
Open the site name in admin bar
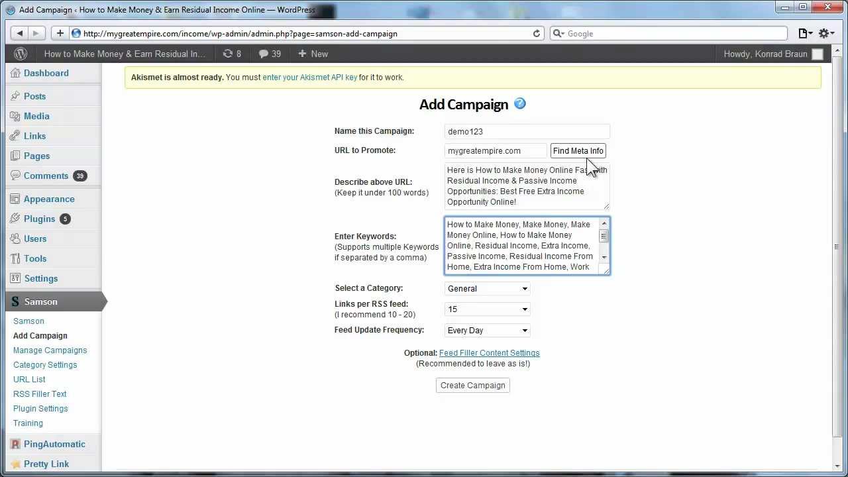click(x=125, y=54)
